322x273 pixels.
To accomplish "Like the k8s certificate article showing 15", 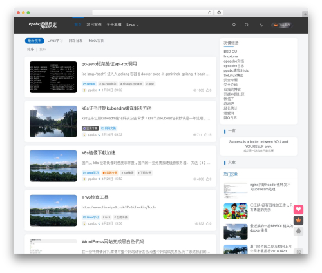I will pyautogui.click(x=207, y=135).
